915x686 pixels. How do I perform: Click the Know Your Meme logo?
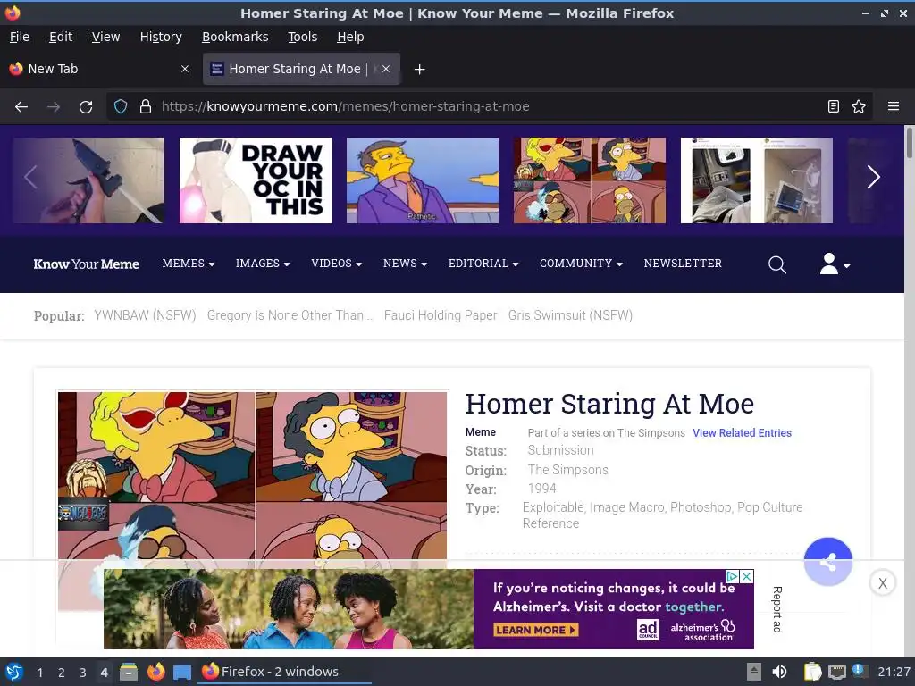point(87,264)
